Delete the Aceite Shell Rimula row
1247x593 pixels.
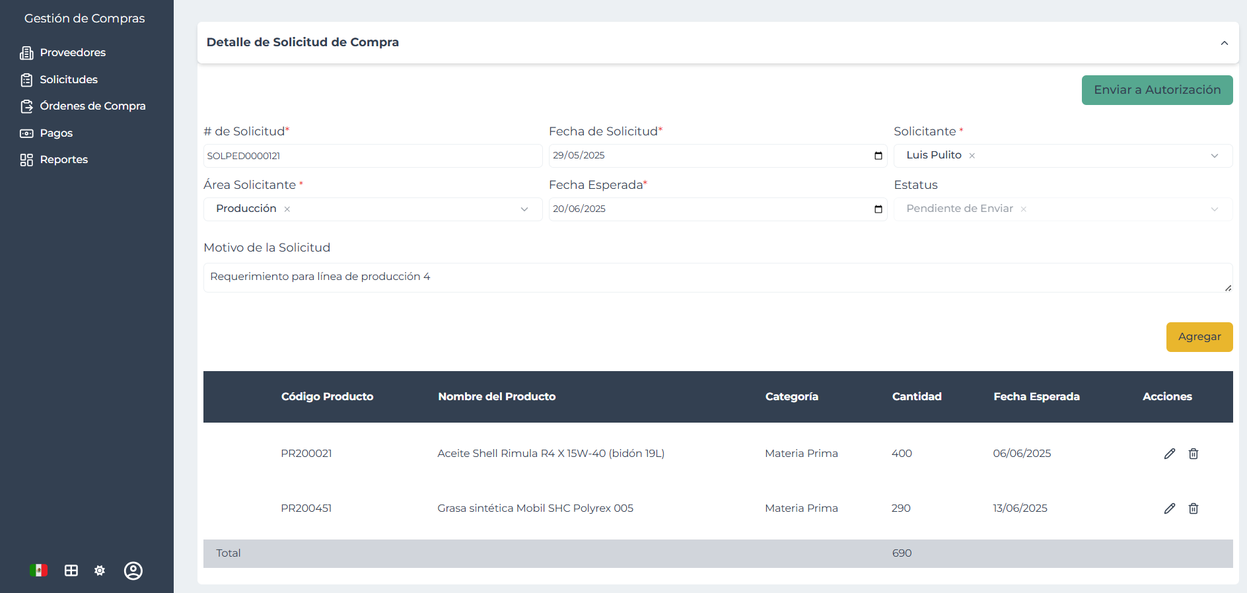(x=1194, y=454)
